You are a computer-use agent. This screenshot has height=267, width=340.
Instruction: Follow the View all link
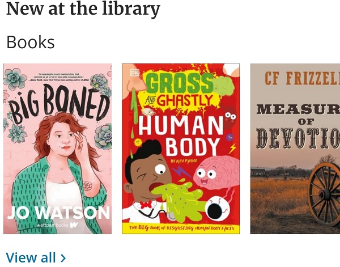pyautogui.click(x=36, y=258)
